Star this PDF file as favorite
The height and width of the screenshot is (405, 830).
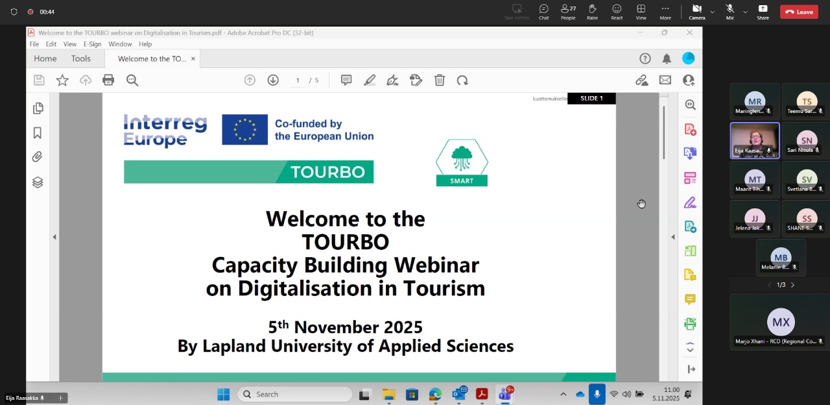62,80
